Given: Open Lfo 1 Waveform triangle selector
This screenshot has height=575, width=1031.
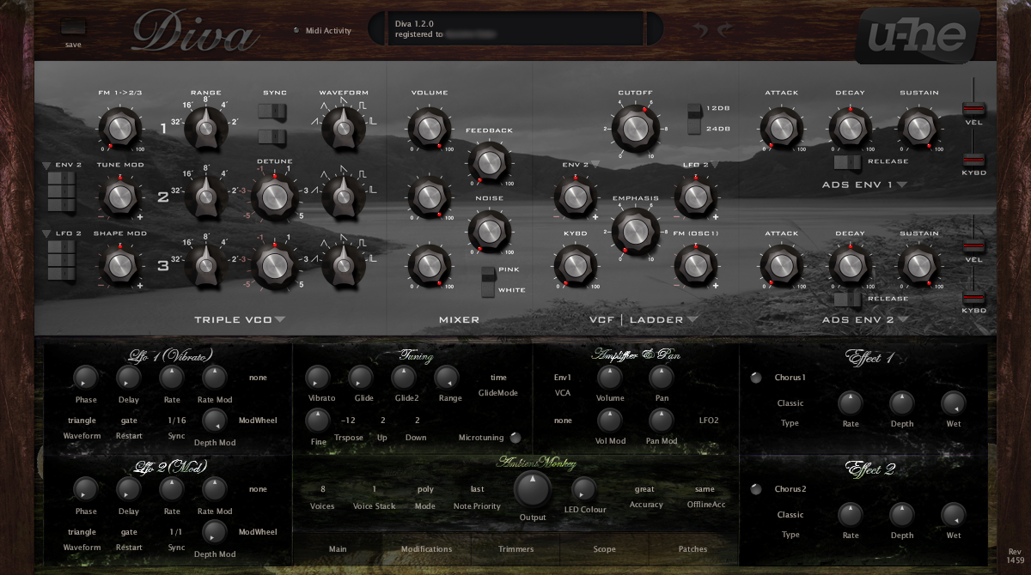Looking at the screenshot, I should click(x=82, y=421).
